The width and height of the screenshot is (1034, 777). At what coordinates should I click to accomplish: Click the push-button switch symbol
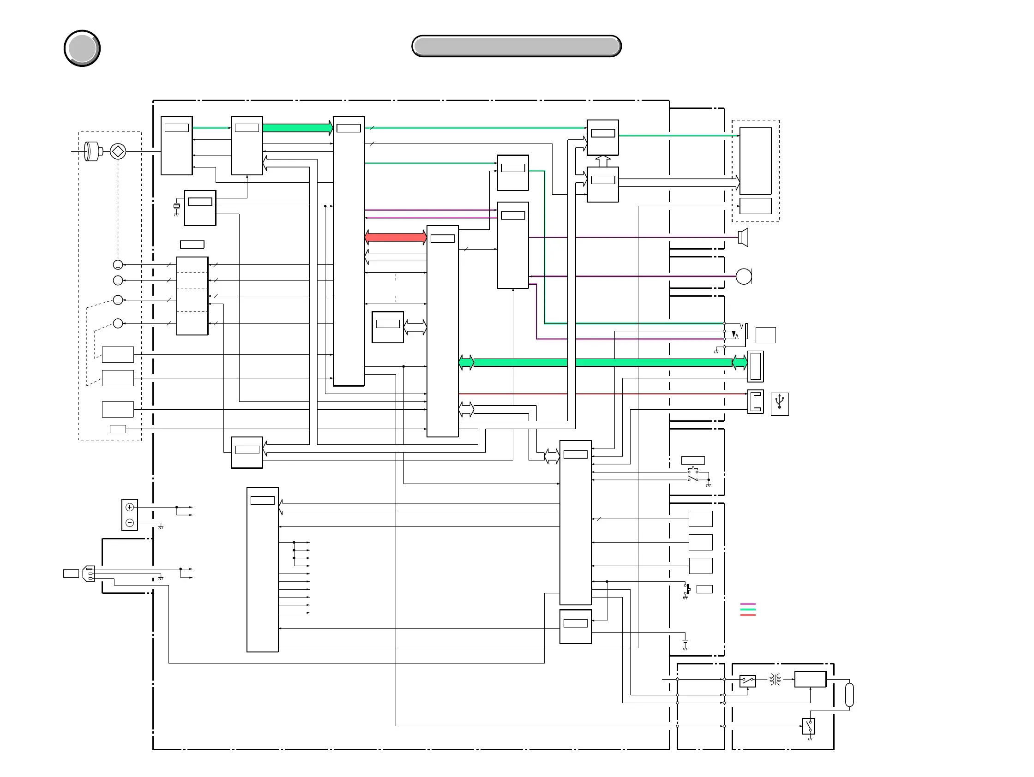click(x=693, y=470)
